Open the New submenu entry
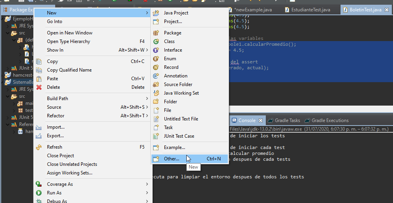This screenshot has width=393, height=203. click(92, 13)
